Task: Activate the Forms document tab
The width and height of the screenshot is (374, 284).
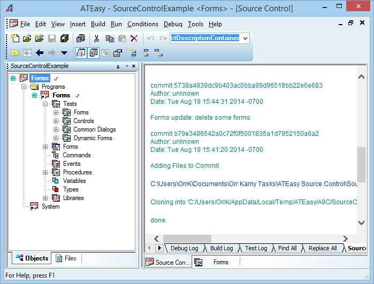Action: click(216, 262)
